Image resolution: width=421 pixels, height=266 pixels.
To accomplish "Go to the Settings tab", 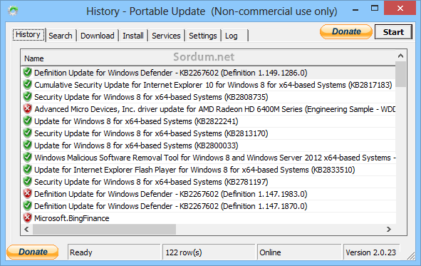I will pyautogui.click(x=203, y=36).
